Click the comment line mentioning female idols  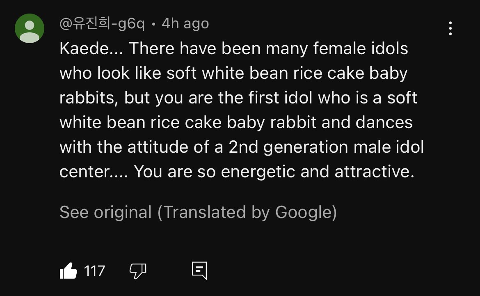point(233,48)
